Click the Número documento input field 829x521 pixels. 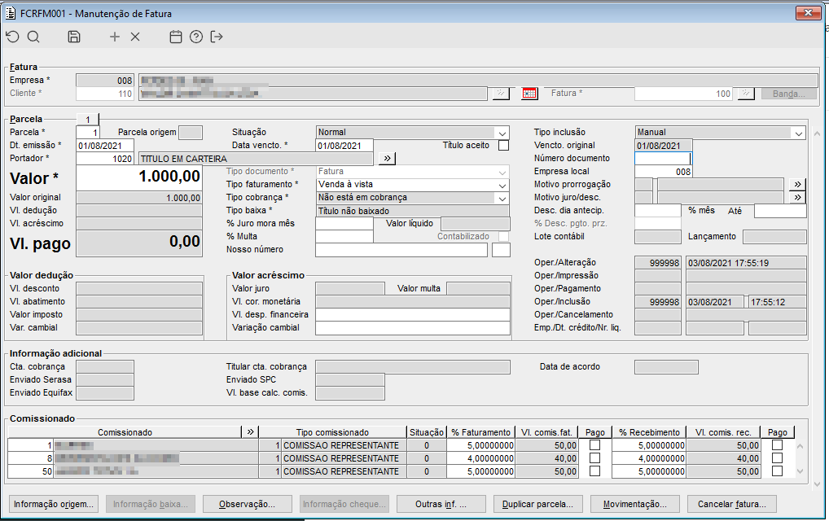(663, 159)
